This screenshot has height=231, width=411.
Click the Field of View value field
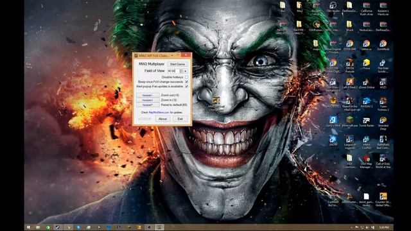tap(173, 71)
